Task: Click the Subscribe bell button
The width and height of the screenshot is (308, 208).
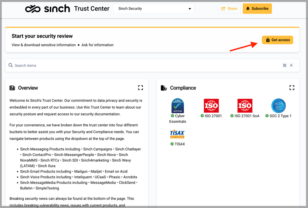Action: pos(257,9)
